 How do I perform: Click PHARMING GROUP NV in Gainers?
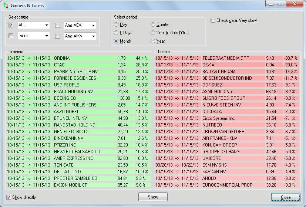[79, 72]
